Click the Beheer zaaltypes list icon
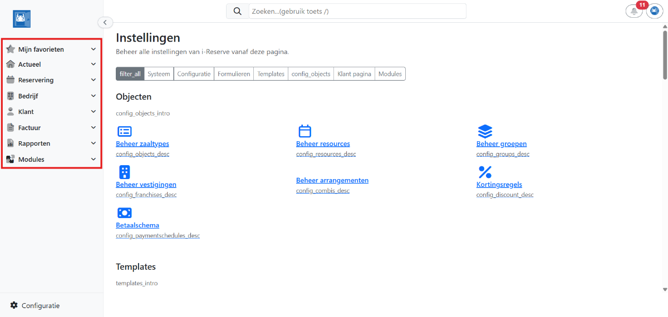The height and width of the screenshot is (317, 668). [x=125, y=131]
